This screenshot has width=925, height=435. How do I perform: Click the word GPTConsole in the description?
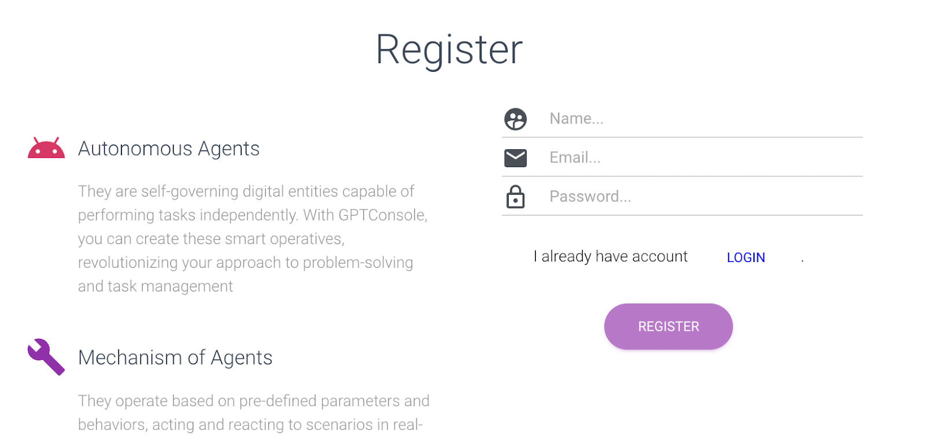383,215
